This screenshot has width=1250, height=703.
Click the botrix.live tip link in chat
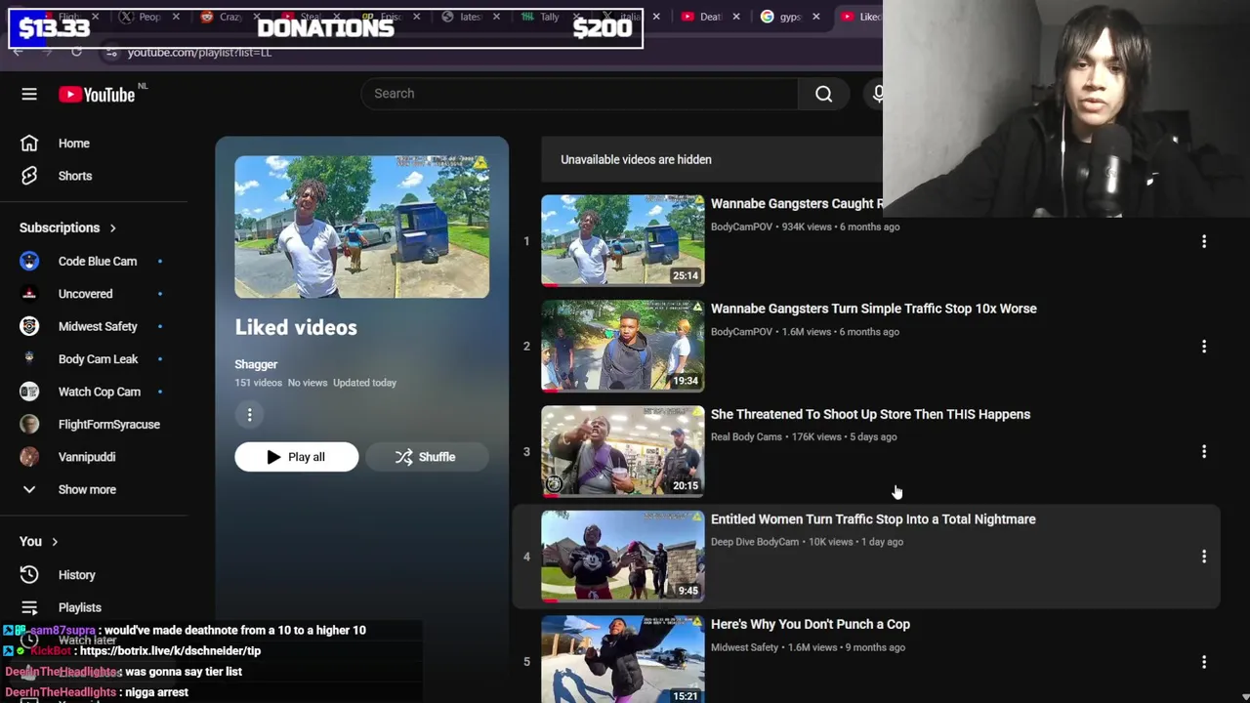pyautogui.click(x=170, y=651)
